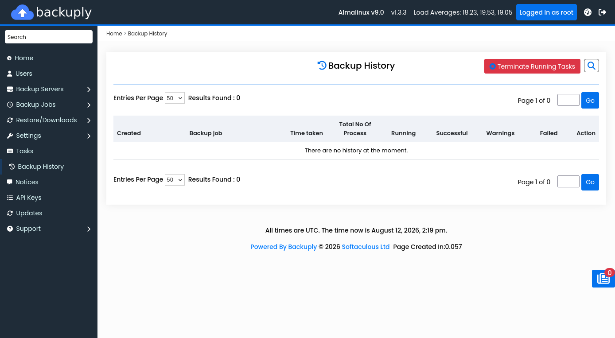Click the Action column header

pos(586,133)
